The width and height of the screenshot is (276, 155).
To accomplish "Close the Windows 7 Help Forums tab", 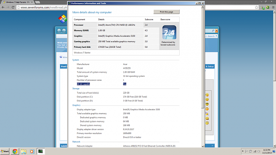I will click(32, 2).
